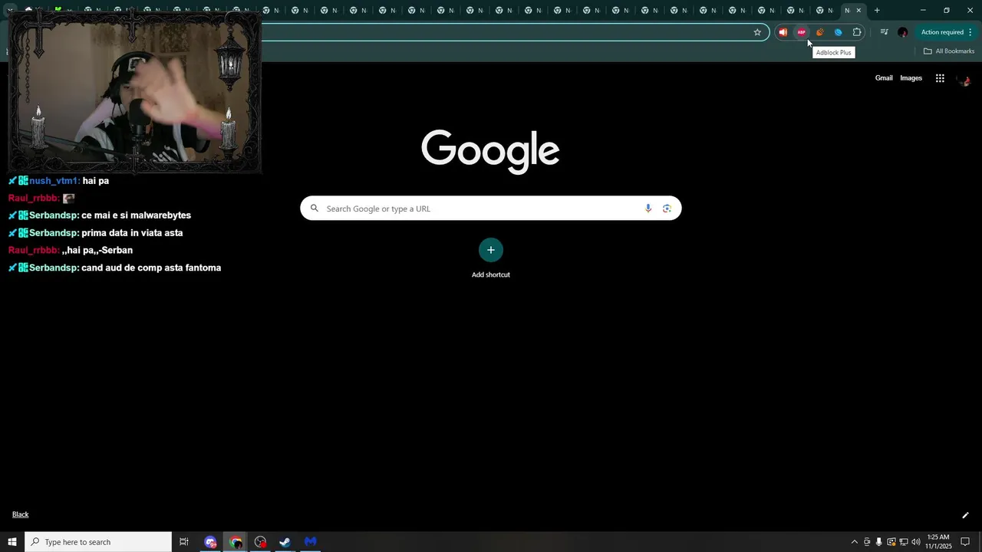Click the Google account avatar on the page
Screen dimensions: 982x552
coord(964,79)
